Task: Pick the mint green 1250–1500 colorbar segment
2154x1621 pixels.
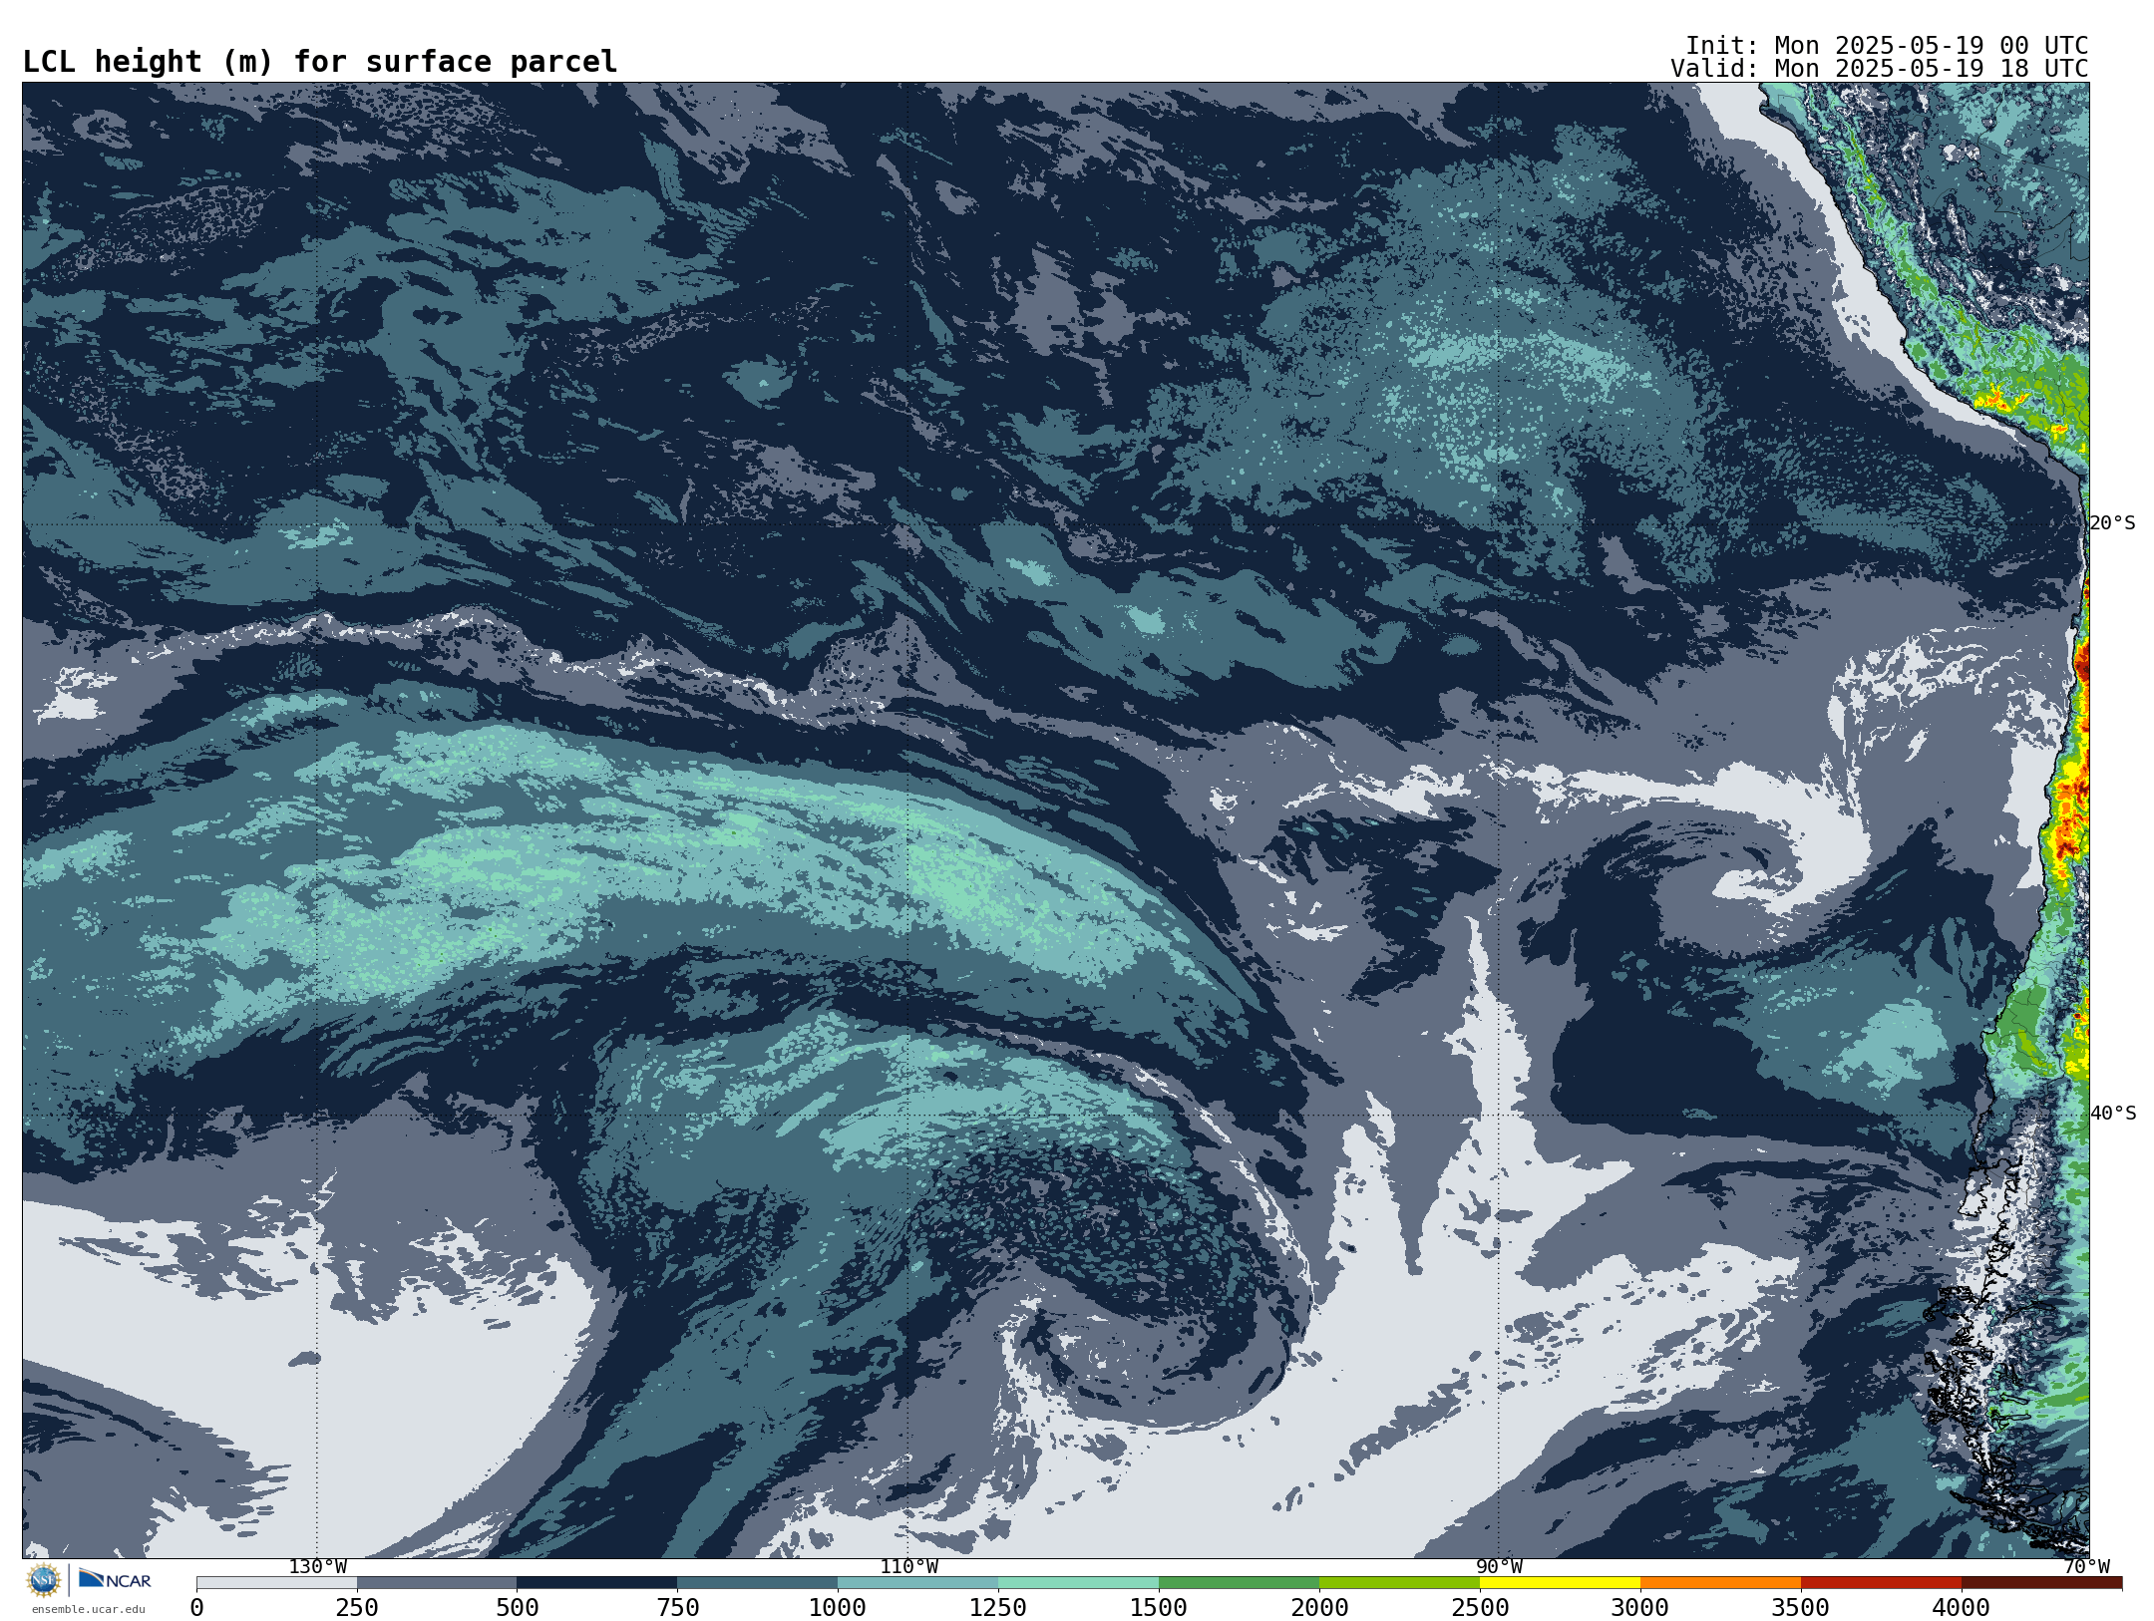Action: click(x=1079, y=1583)
